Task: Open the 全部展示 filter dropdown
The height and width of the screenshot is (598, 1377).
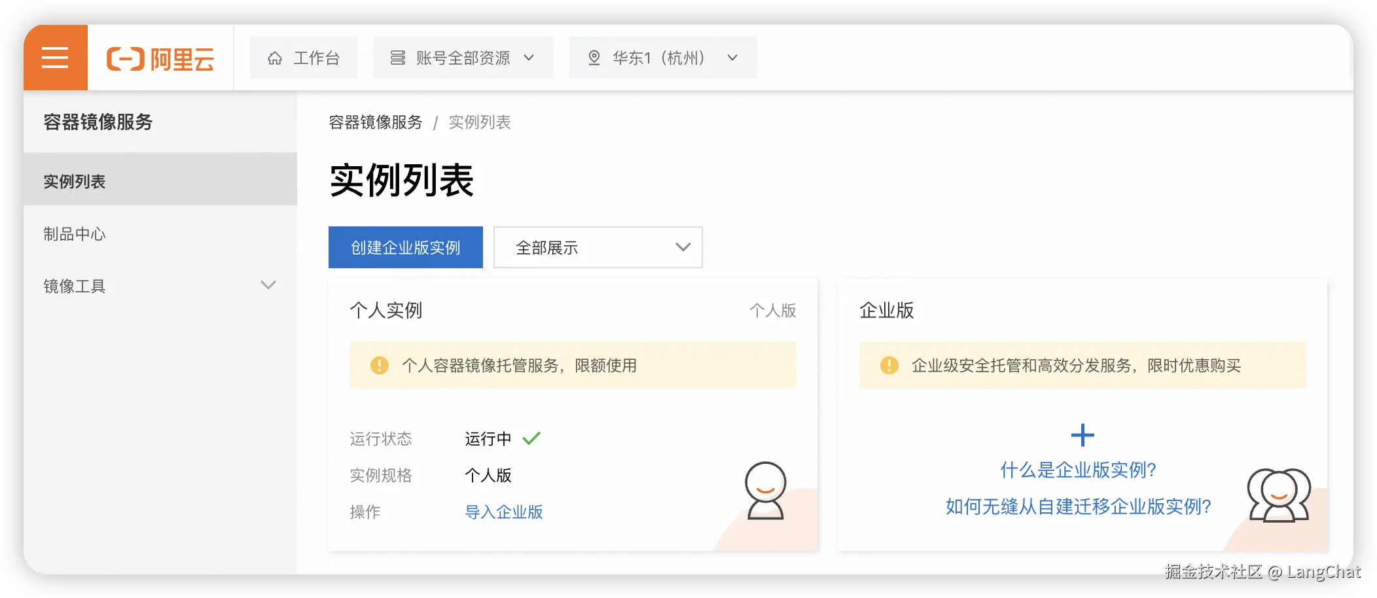Action: point(598,247)
